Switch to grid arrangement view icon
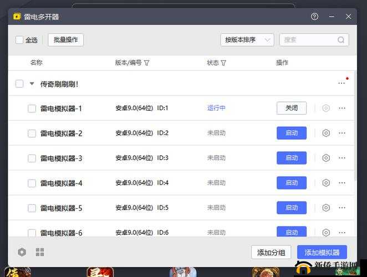Viewport: 367px width, 277px height. pyautogui.click(x=40, y=252)
